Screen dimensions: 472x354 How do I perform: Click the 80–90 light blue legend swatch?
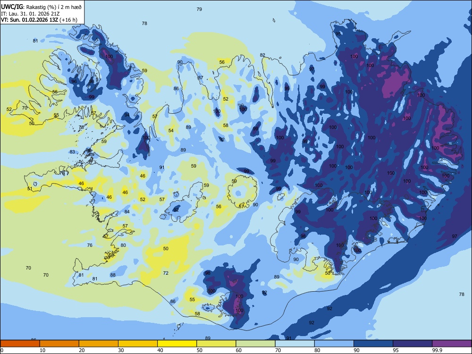(334, 344)
